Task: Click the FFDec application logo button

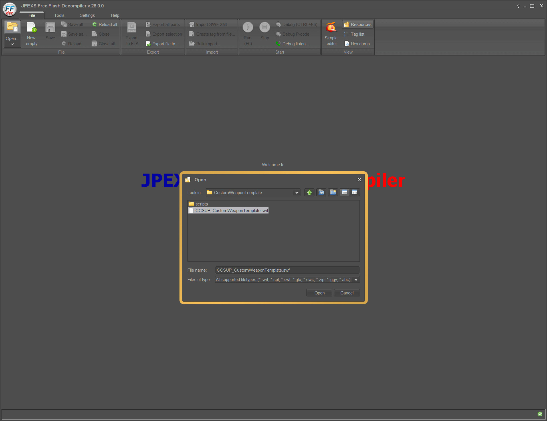Action: [x=10, y=9]
